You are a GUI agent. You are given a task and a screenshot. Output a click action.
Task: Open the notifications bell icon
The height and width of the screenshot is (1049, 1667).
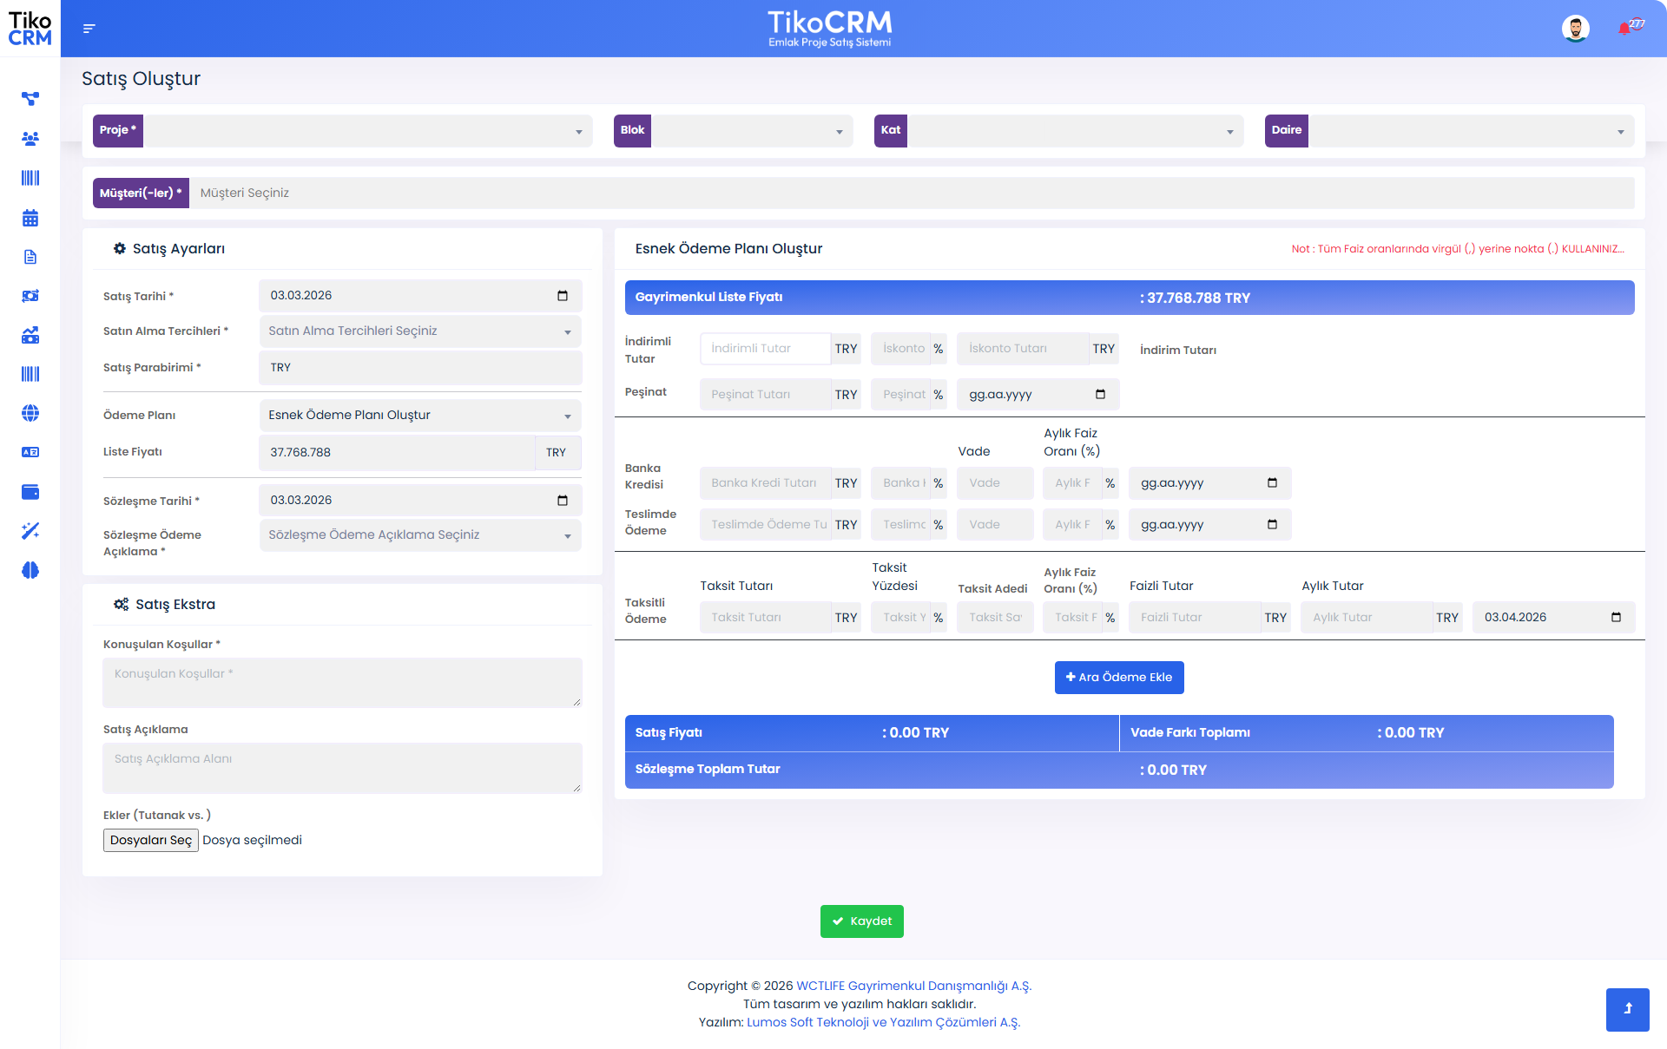click(1625, 29)
